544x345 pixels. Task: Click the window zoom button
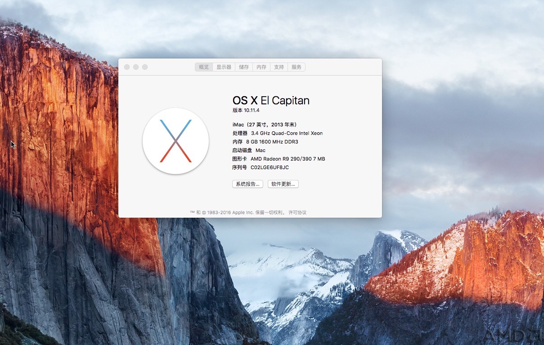[145, 67]
